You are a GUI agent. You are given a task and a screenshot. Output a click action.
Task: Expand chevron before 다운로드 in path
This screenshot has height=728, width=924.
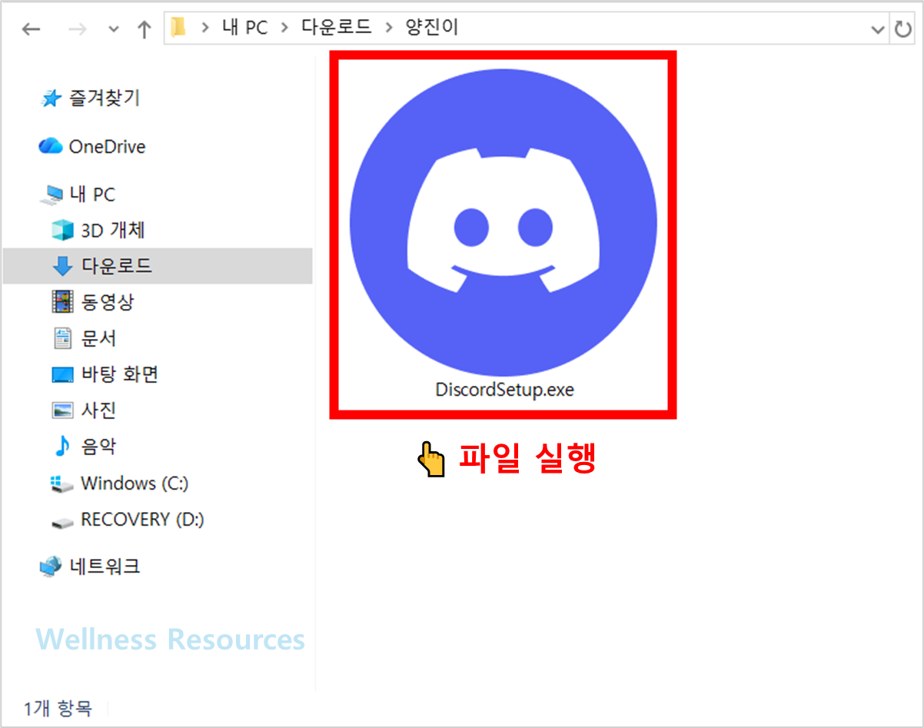(x=284, y=28)
